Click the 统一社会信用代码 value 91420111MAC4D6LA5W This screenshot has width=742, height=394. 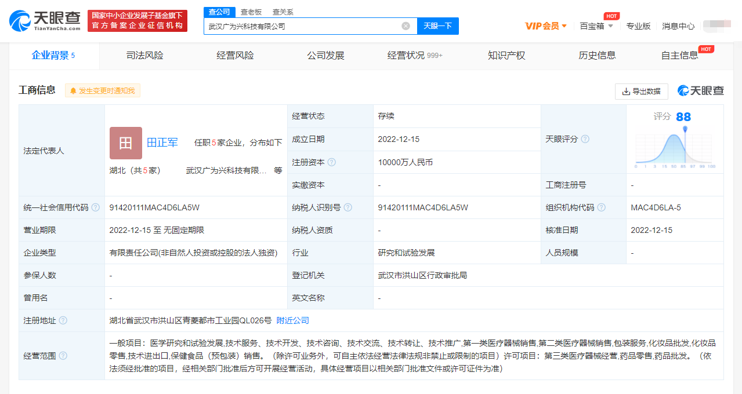[154, 207]
